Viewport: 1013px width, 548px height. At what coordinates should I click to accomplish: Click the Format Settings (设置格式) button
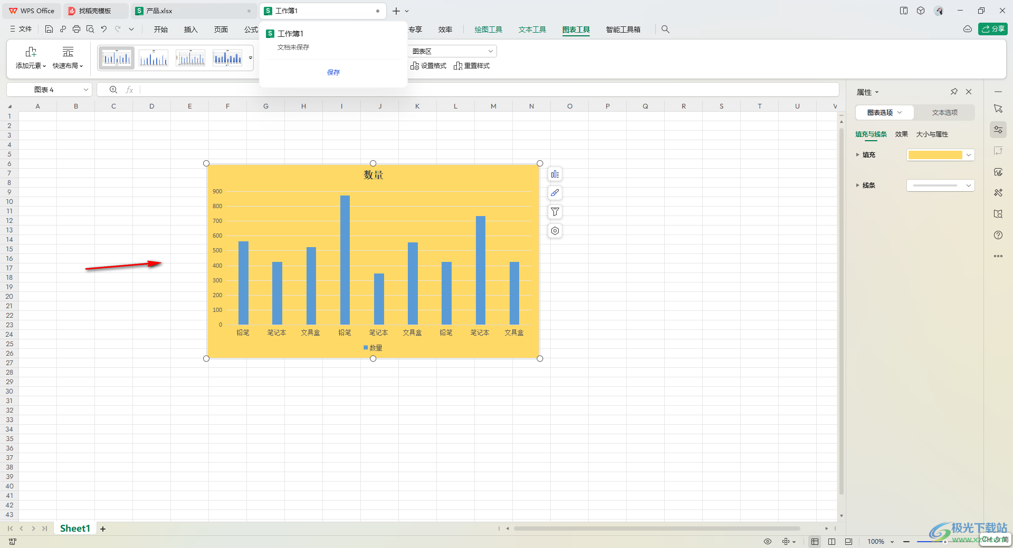point(428,66)
